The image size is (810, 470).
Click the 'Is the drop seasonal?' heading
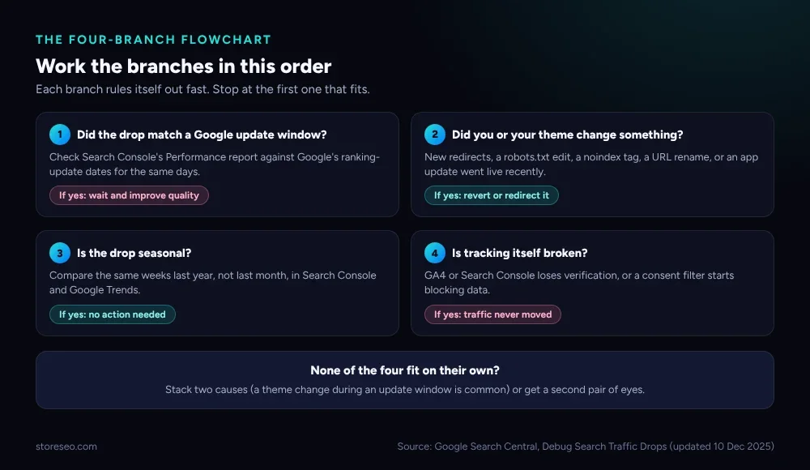(134, 253)
